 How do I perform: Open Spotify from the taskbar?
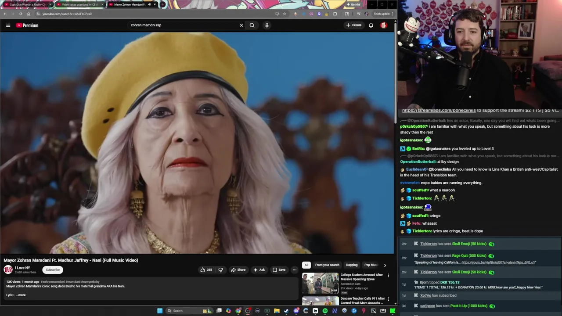(x=325, y=311)
